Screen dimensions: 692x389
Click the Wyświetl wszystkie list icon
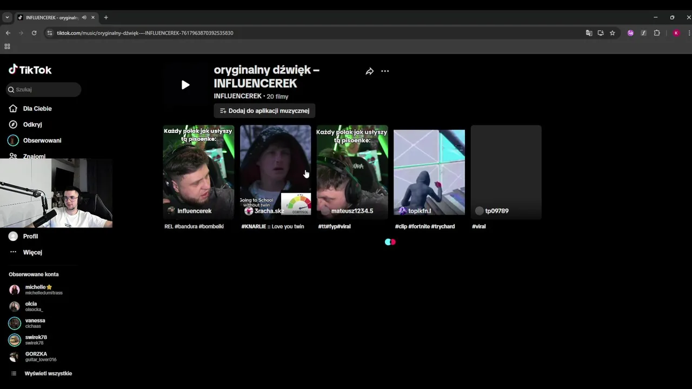[x=14, y=373]
